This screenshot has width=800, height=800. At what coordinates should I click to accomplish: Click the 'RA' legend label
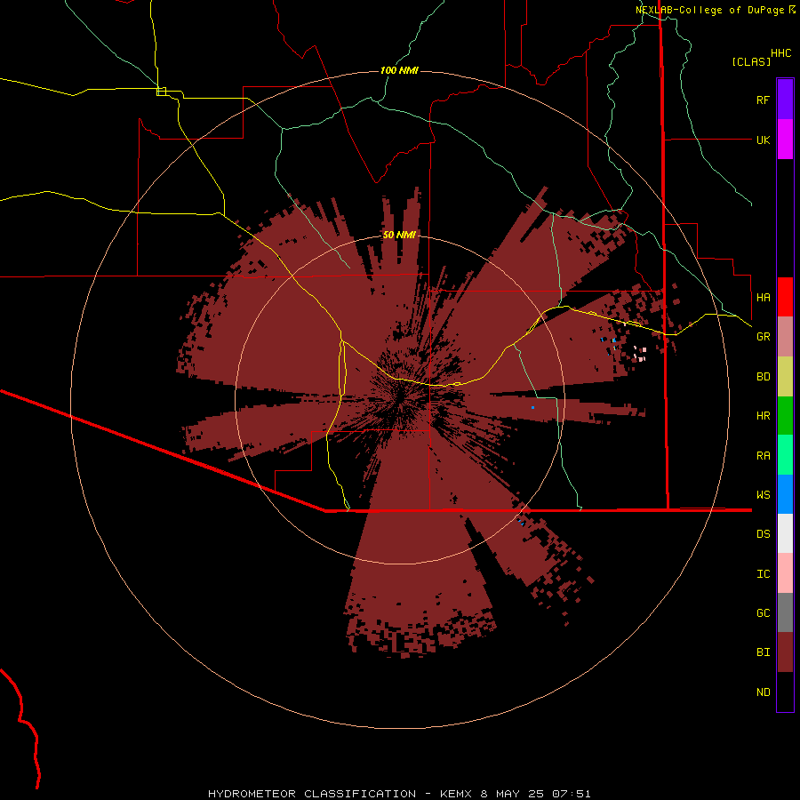click(x=764, y=456)
